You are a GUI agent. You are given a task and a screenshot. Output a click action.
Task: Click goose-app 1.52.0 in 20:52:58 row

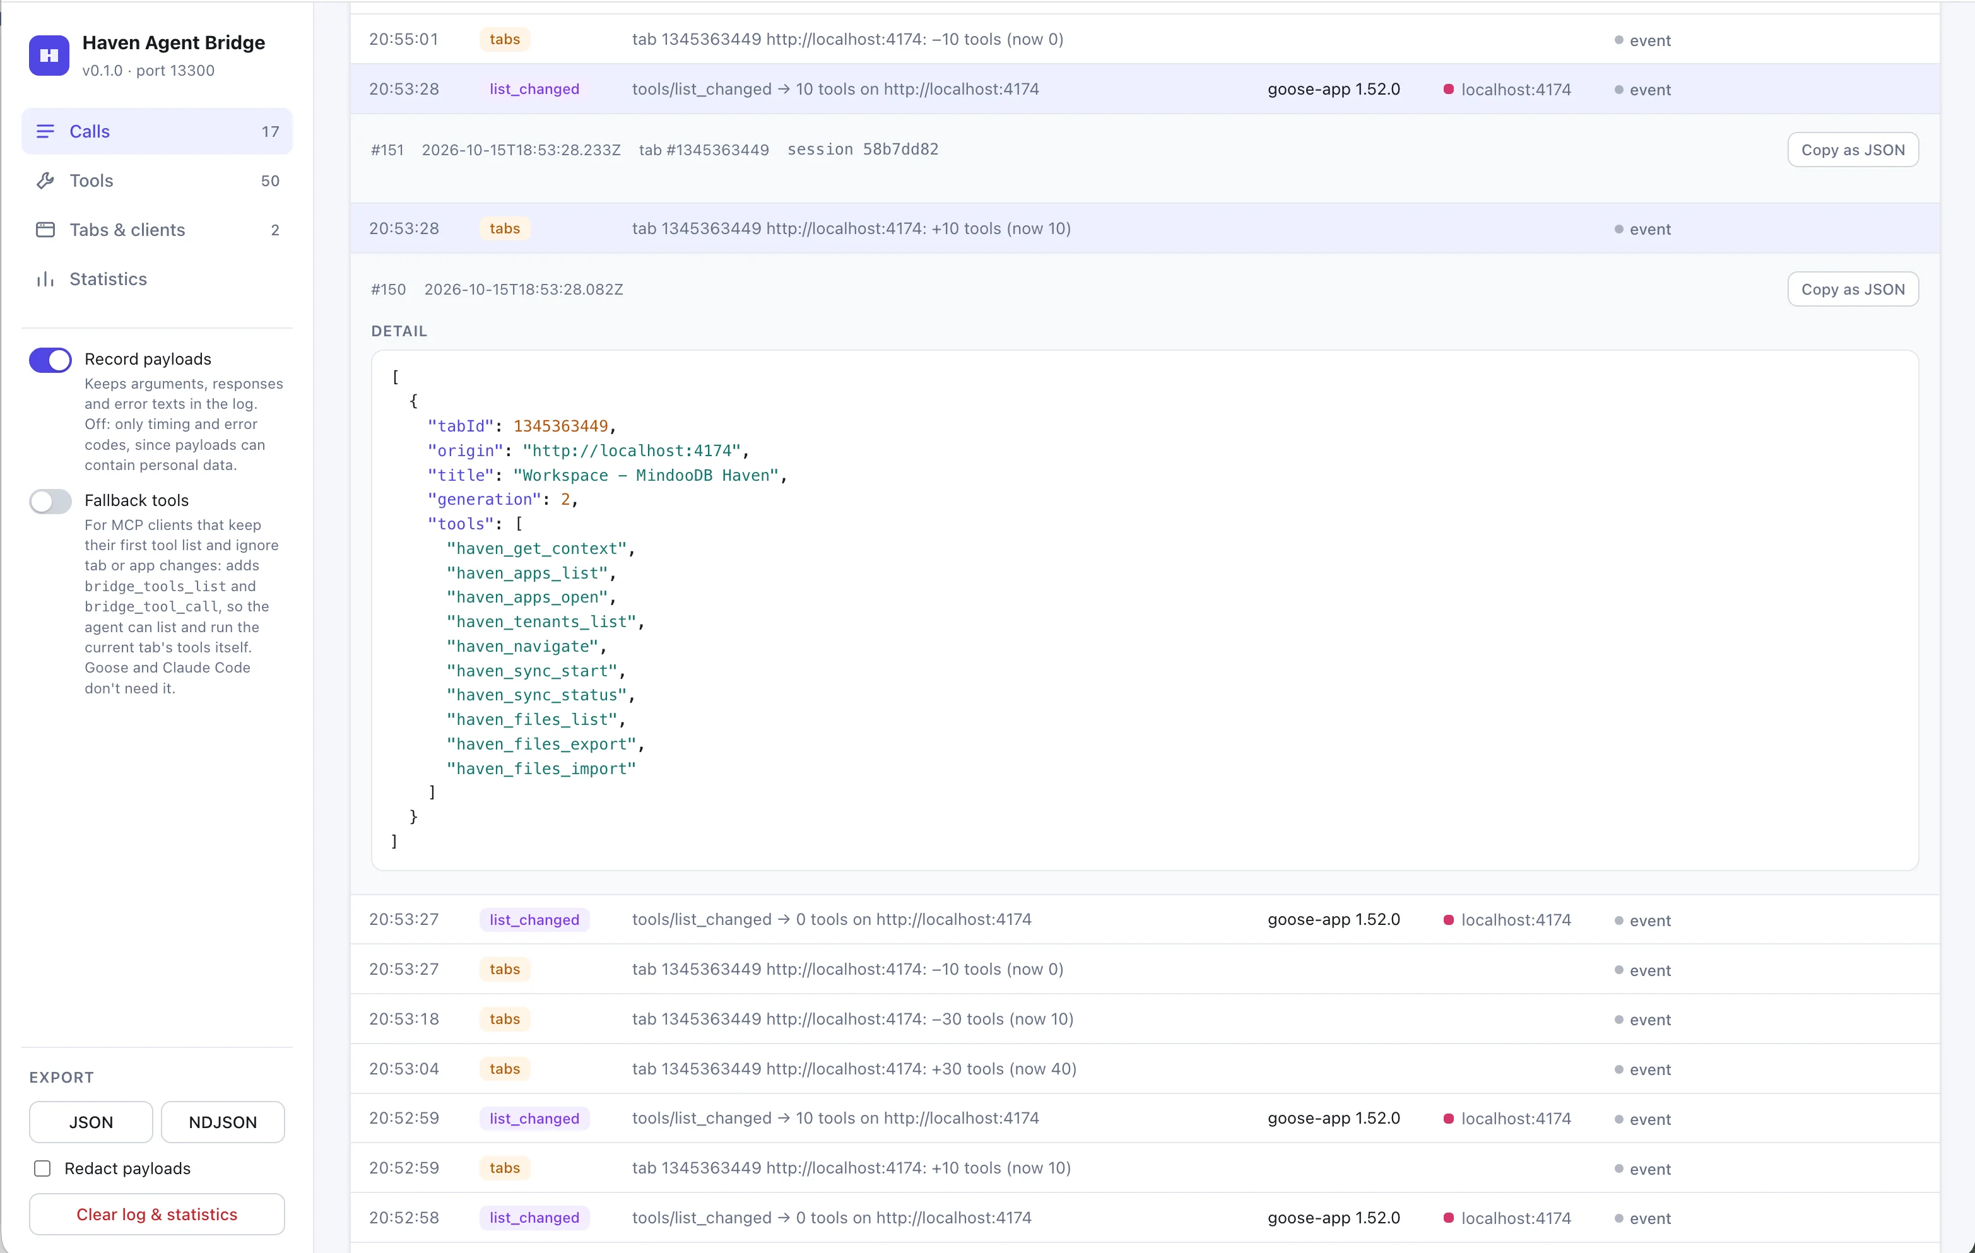click(x=1334, y=1218)
